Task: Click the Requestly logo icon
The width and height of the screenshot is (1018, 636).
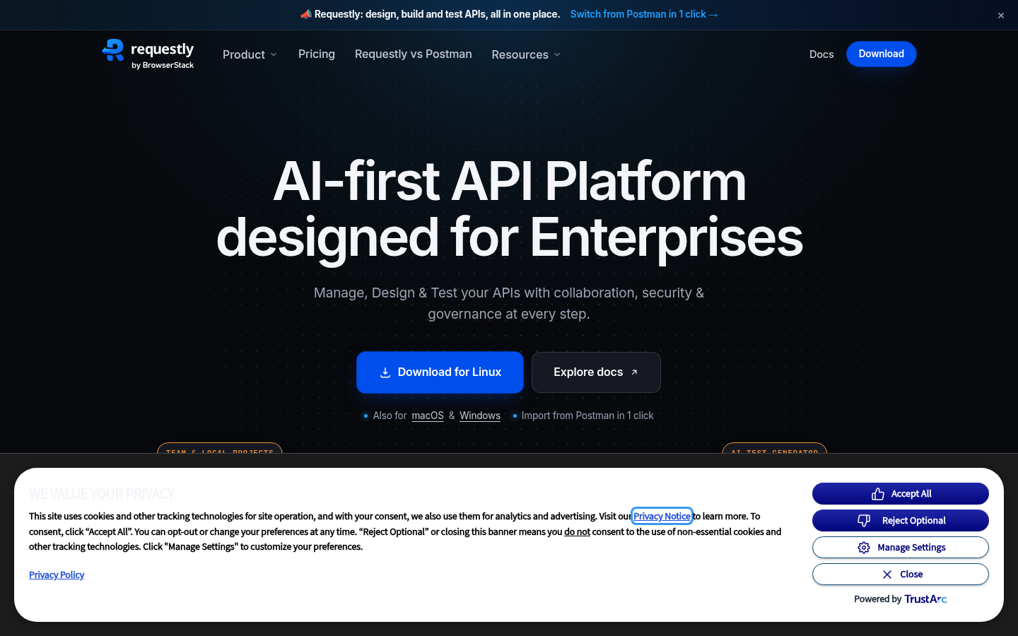Action: (113, 50)
